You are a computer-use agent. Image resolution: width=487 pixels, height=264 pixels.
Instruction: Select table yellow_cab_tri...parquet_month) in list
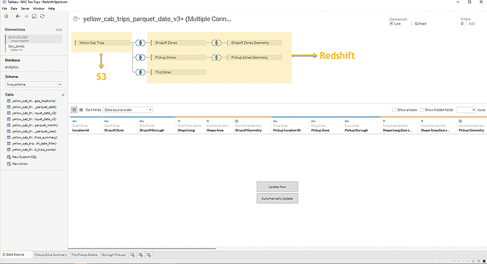pos(33,125)
